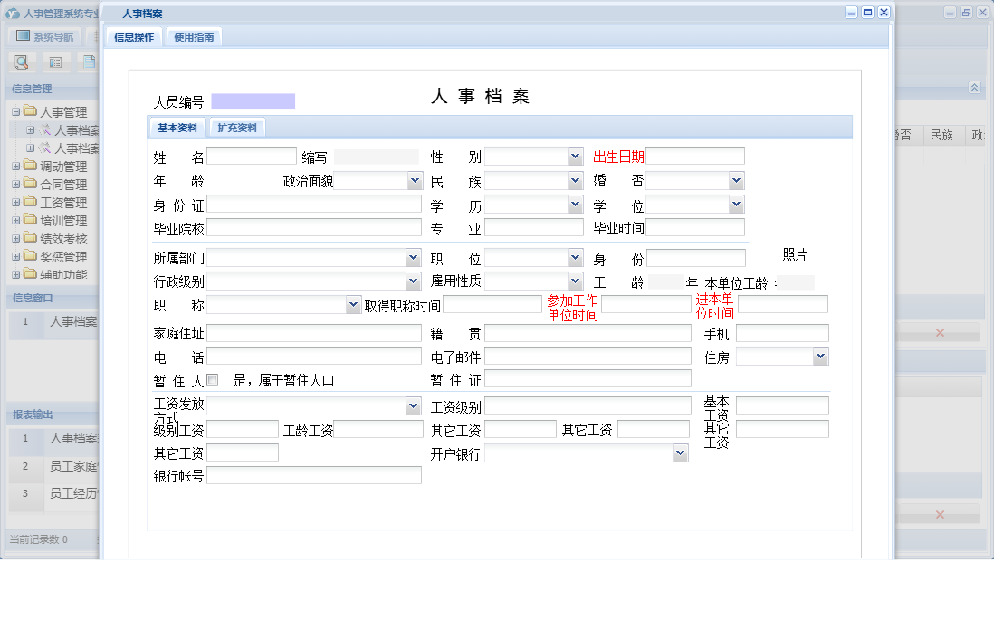Open the 性别 gender dropdown

coord(574,155)
